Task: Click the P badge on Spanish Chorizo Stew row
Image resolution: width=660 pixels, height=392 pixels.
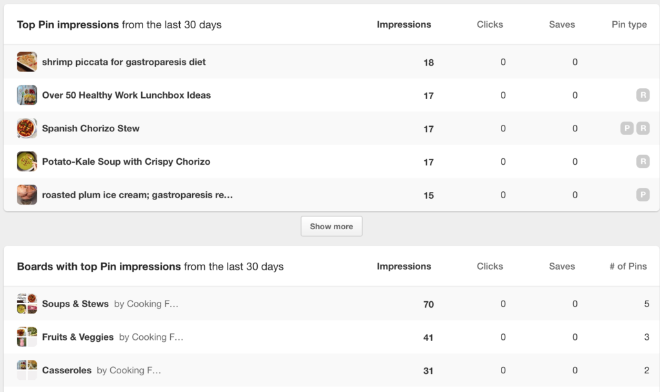Action: [x=626, y=129]
